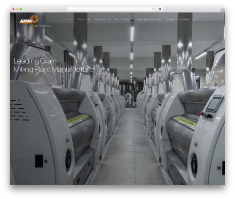Click the red close window button

pos(14,9)
